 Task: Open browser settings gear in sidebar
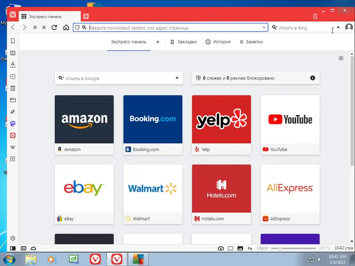point(13,238)
